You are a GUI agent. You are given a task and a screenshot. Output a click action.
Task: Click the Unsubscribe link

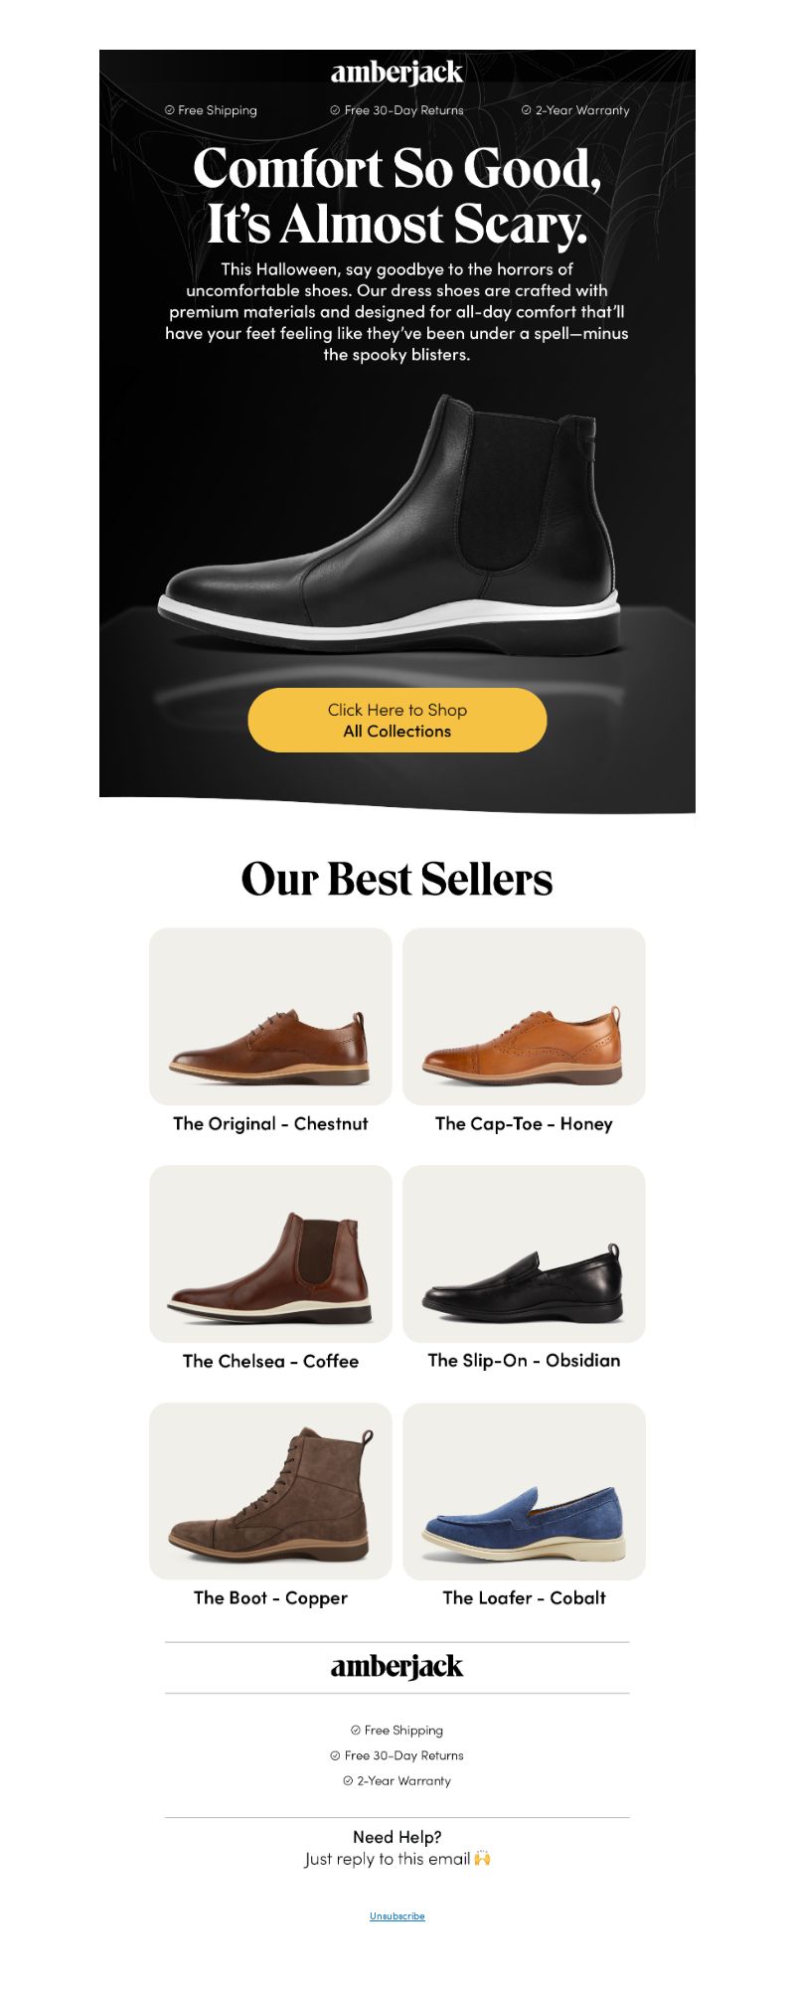(397, 1915)
